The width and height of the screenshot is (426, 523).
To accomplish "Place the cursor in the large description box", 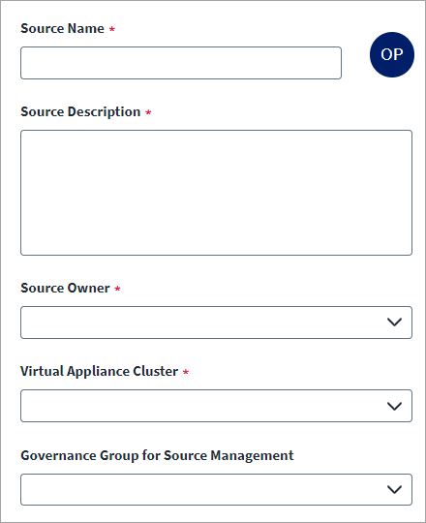I will [216, 193].
